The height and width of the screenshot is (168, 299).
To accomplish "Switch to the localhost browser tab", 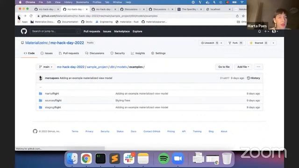I will (218, 9).
